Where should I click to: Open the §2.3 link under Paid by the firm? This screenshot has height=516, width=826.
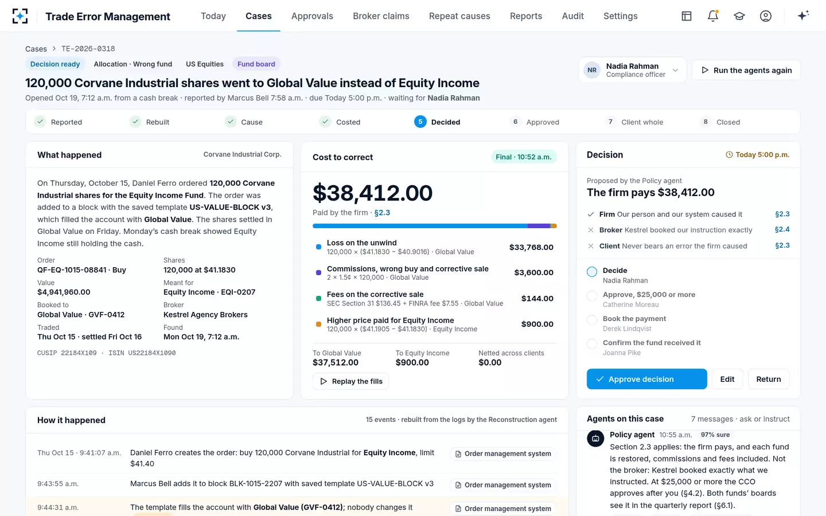pos(382,213)
